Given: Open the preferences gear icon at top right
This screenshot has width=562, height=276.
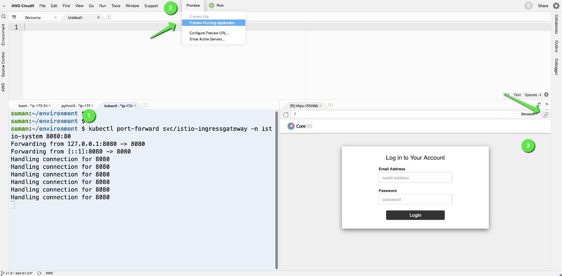Looking at the screenshot, I should (556, 5).
